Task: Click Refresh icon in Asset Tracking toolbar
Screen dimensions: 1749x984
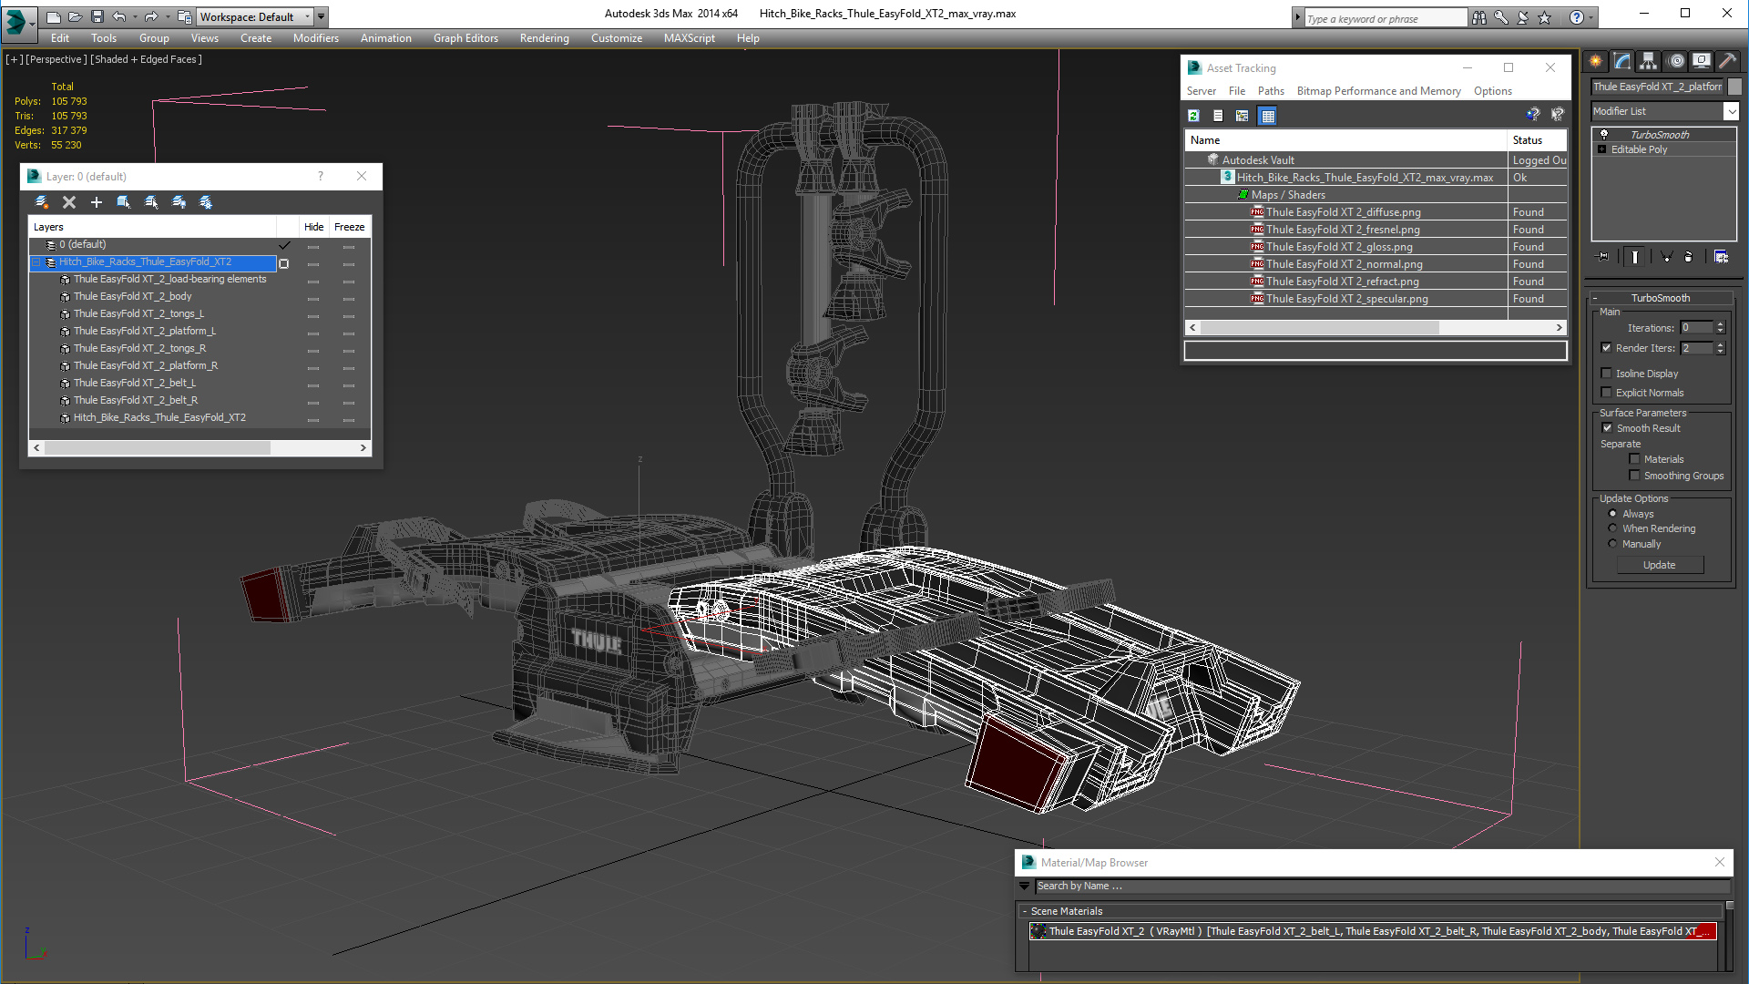Action: pyautogui.click(x=1193, y=116)
